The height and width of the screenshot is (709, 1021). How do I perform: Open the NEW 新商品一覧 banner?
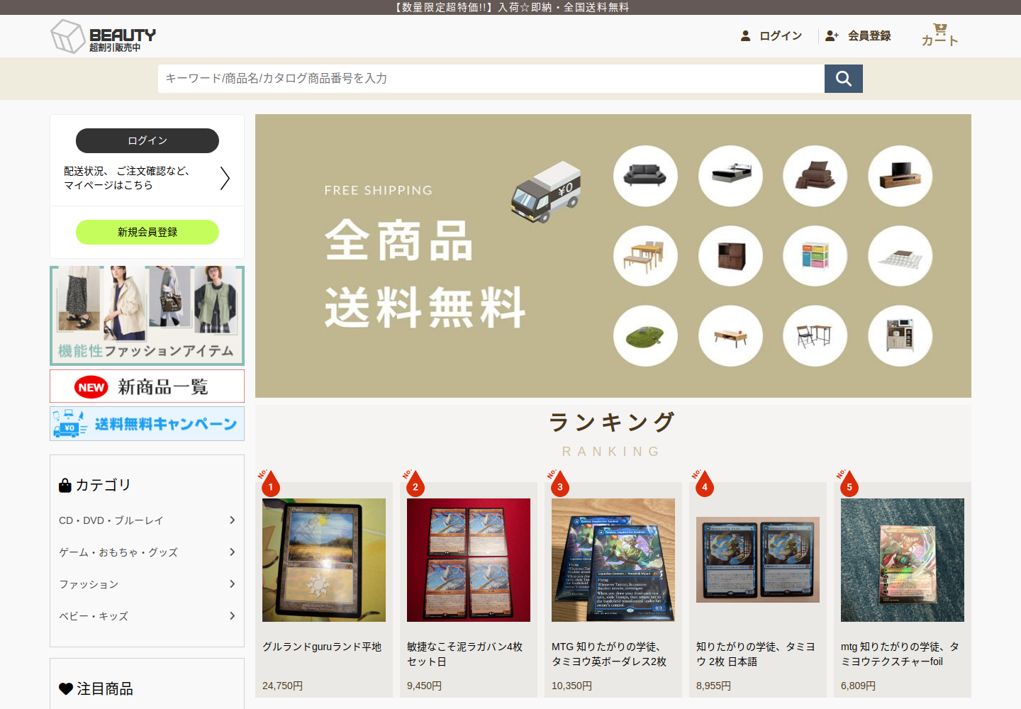tap(147, 386)
